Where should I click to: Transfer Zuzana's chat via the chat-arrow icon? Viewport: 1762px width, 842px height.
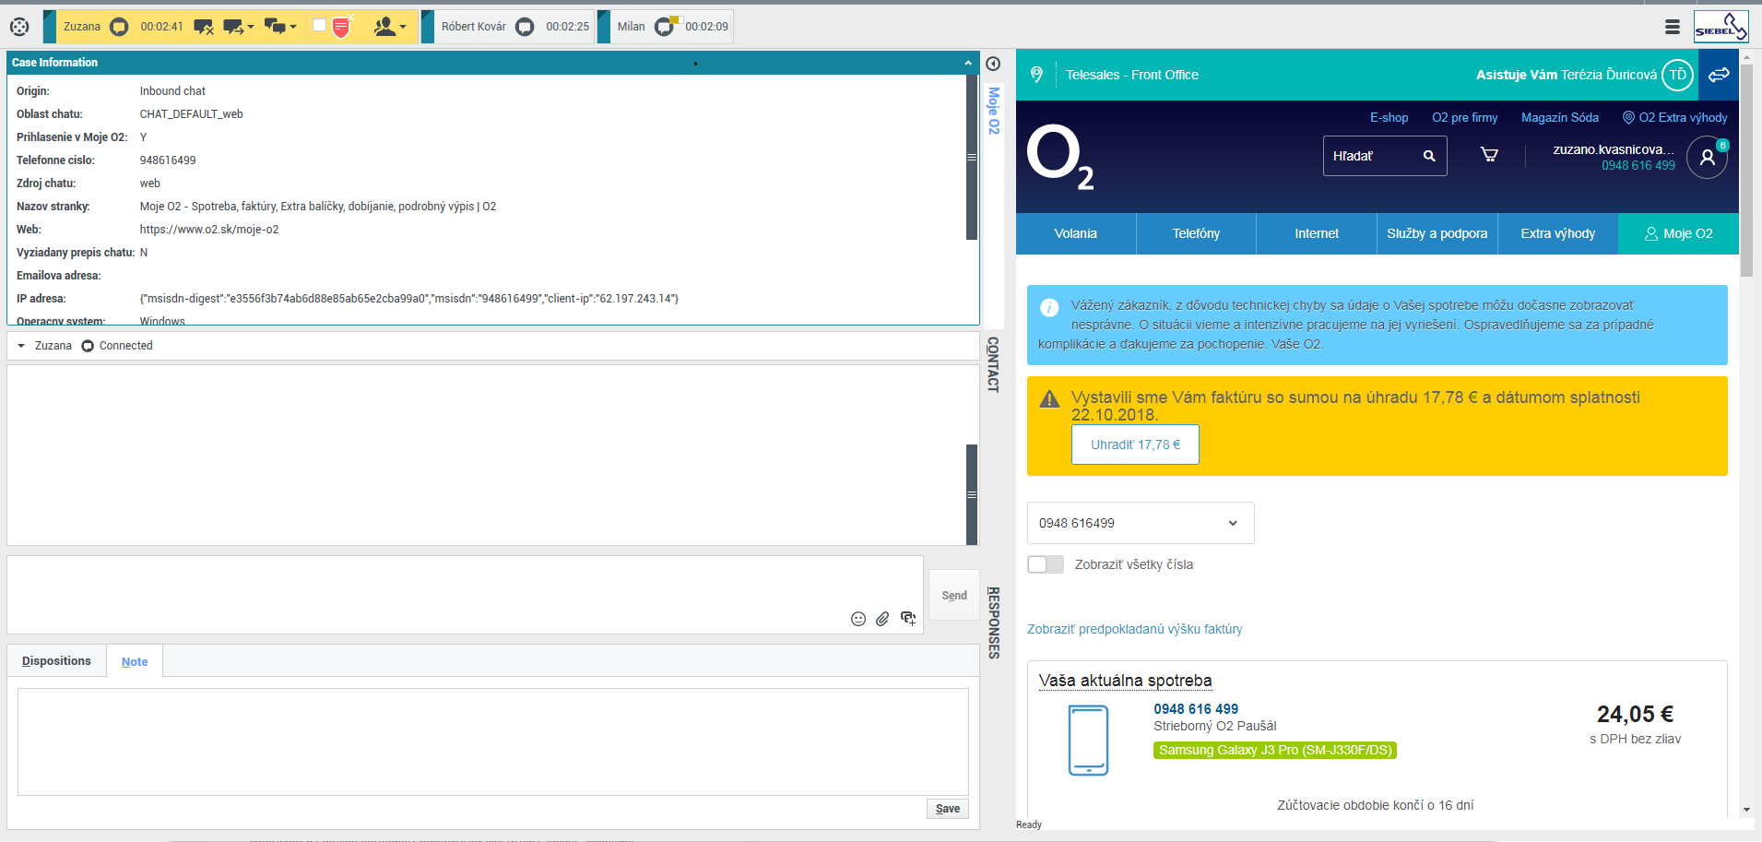coord(232,26)
